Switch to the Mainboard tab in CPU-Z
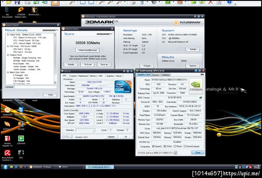This screenshot has height=178, width=262. click(x=83, y=76)
